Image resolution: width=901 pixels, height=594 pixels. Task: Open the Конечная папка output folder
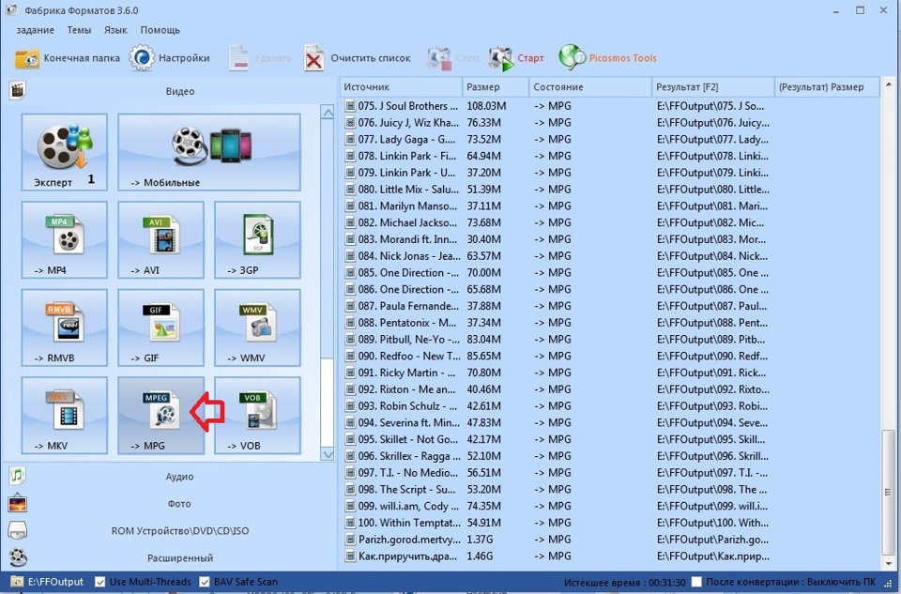pos(68,58)
